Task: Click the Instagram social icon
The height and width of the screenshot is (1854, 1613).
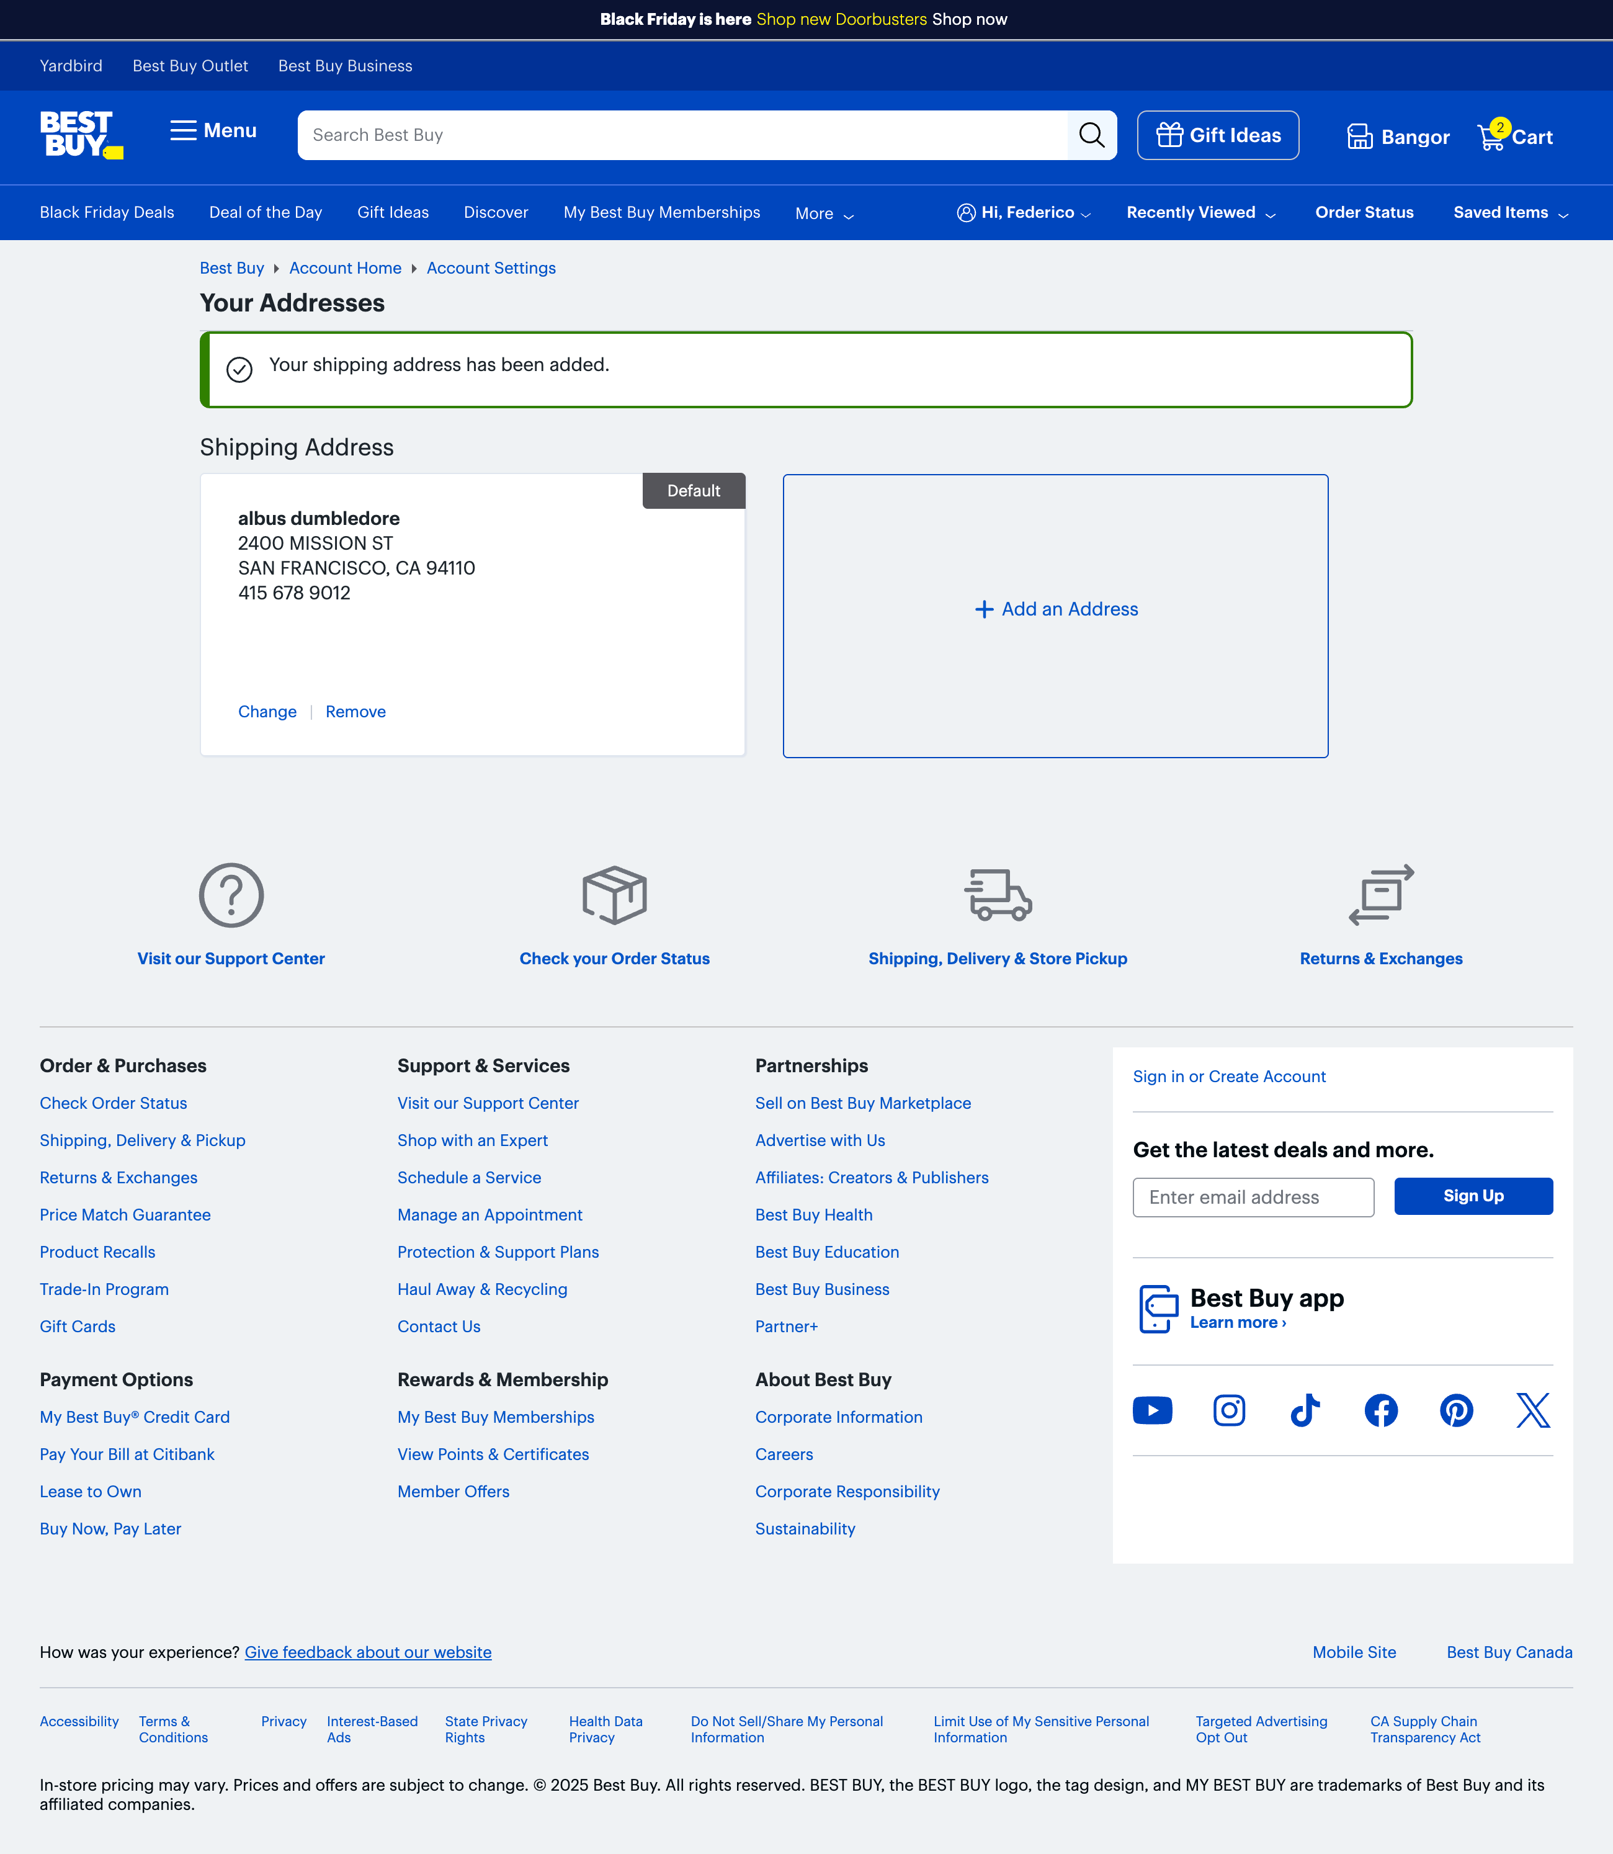Action: tap(1230, 1410)
